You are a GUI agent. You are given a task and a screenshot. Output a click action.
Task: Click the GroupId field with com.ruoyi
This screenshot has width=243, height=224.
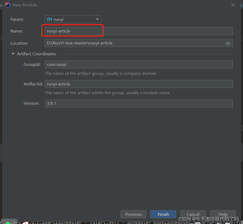click(139, 65)
